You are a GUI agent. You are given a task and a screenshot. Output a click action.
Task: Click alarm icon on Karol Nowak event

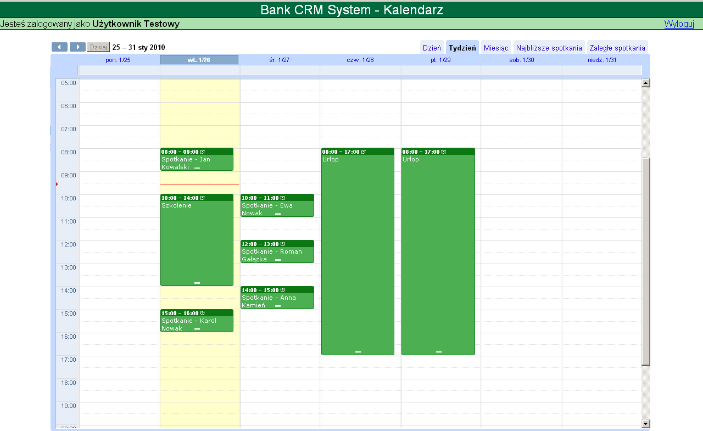pos(203,313)
